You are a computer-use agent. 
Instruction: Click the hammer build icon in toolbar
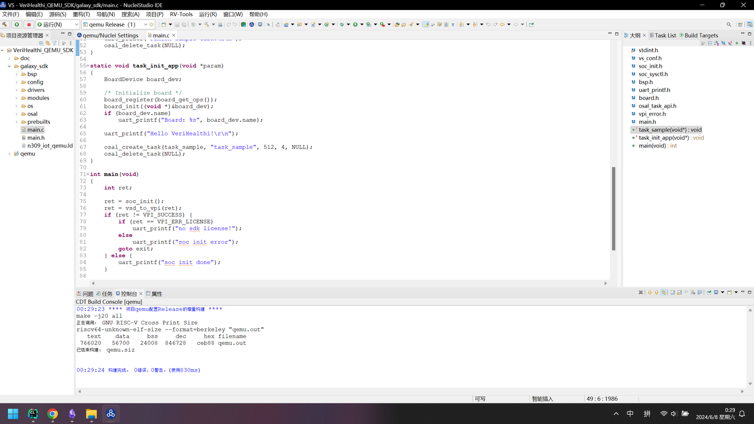5,25
